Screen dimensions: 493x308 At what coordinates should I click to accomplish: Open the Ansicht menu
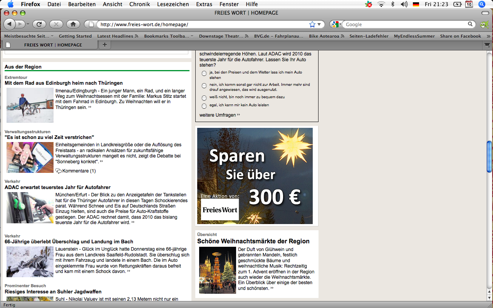112,4
